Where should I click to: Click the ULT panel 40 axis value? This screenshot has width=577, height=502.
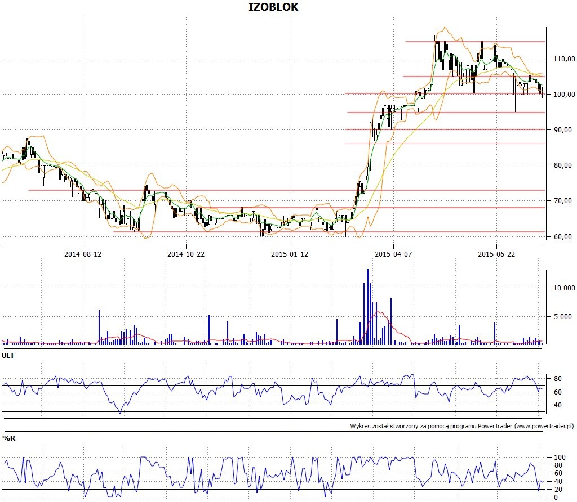[x=557, y=405]
